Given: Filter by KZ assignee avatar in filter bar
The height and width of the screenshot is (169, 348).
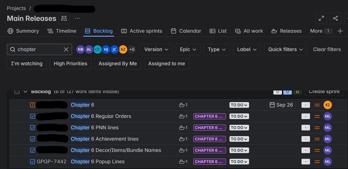Looking at the screenshot, I should point(123,49).
